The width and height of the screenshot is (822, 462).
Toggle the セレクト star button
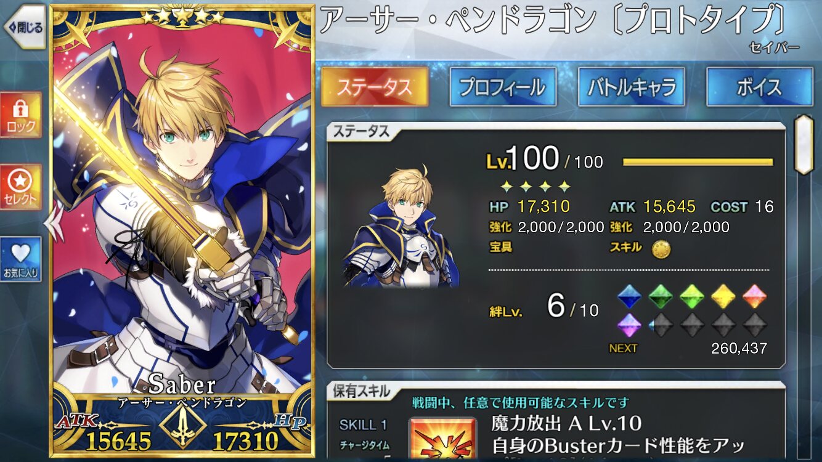[x=21, y=188]
